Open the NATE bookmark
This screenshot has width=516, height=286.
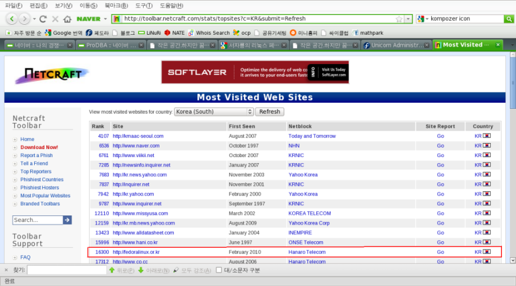coord(174,33)
